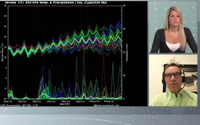The image size is (200, 125).
Task: Click the 'Wetterzentrale.de' source credit
Action: 106,105
